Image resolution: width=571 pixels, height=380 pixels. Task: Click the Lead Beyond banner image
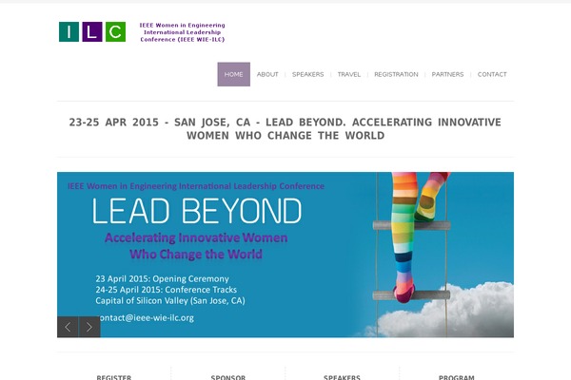285,255
